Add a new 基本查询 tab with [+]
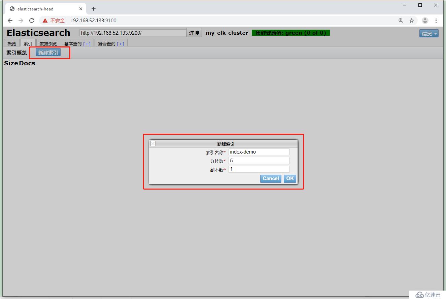Image resolution: width=446 pixels, height=299 pixels. click(x=87, y=44)
